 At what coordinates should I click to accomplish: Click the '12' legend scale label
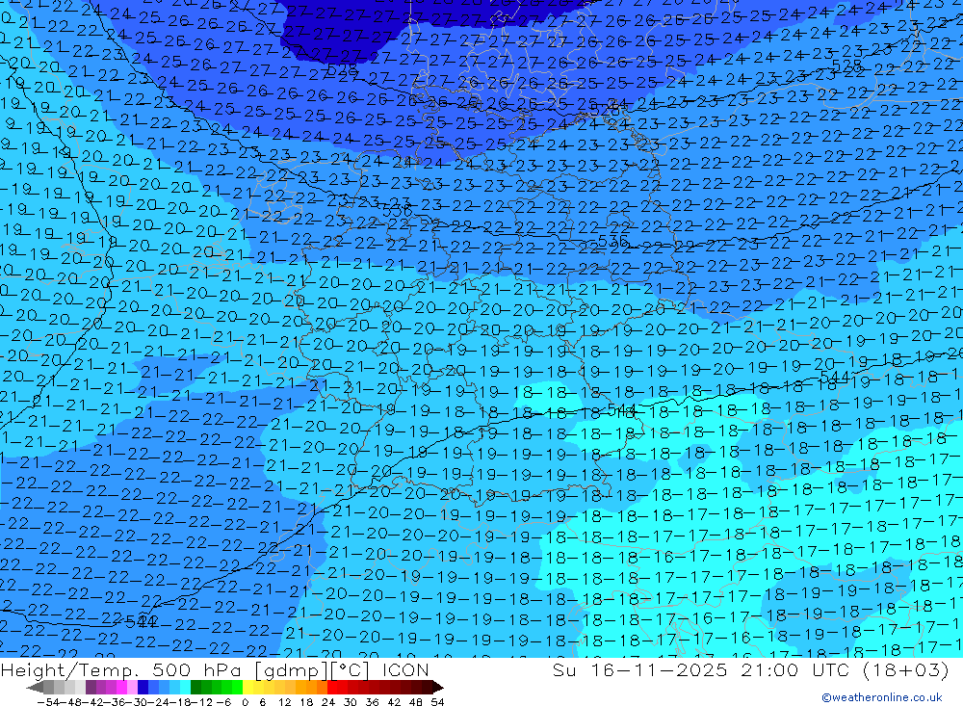[x=285, y=702]
